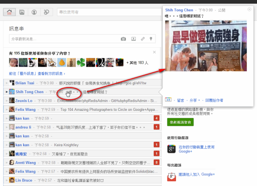Click the green hangout start button
Image resolution: width=257 pixels, height=186 pixels.
pos(180,122)
